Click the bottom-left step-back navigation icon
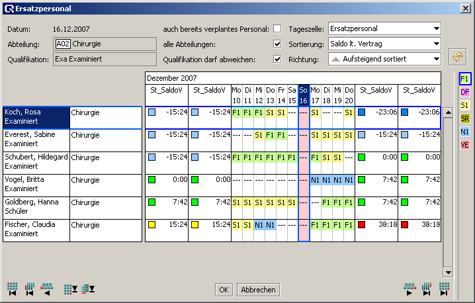Image resolution: width=475 pixels, height=303 pixels. click(x=46, y=288)
